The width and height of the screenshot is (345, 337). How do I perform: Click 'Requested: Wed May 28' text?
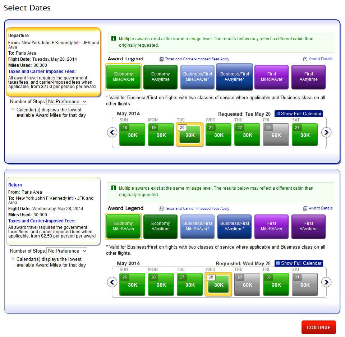pos(243,264)
